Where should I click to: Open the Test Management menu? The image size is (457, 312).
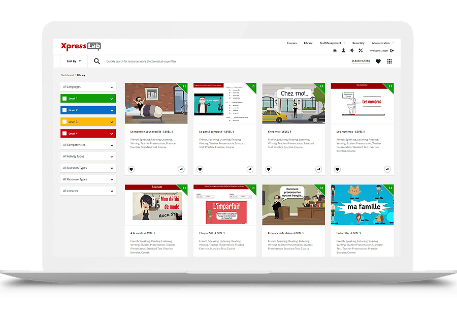tap(332, 43)
